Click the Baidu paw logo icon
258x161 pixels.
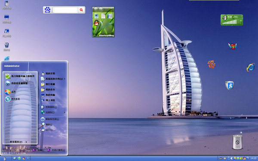48,10
